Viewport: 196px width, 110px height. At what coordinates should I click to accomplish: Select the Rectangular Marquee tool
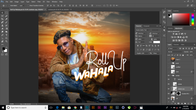(x=6, y=13)
